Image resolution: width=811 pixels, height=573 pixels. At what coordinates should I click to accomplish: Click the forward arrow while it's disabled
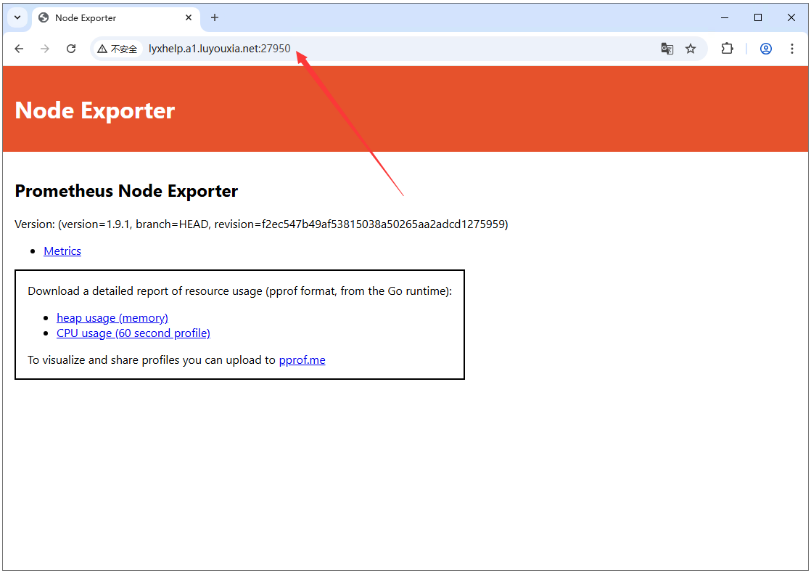tap(44, 49)
